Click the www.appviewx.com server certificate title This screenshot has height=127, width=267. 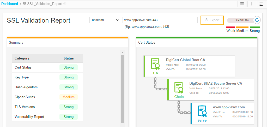(229, 107)
